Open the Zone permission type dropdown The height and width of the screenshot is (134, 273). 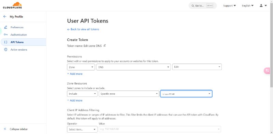pyautogui.click(x=81, y=67)
